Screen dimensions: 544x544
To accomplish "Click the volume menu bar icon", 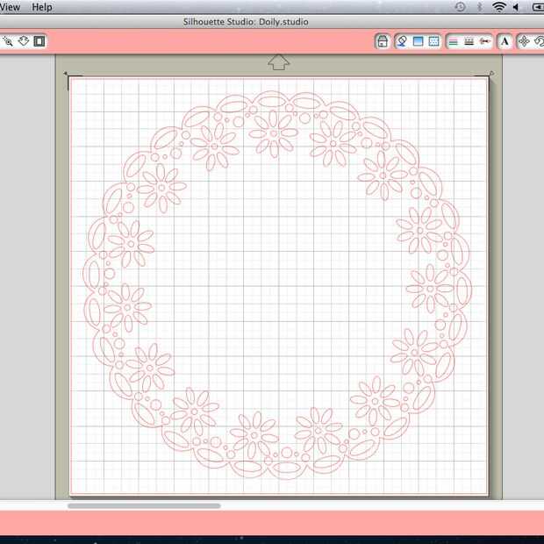I will click(516, 7).
